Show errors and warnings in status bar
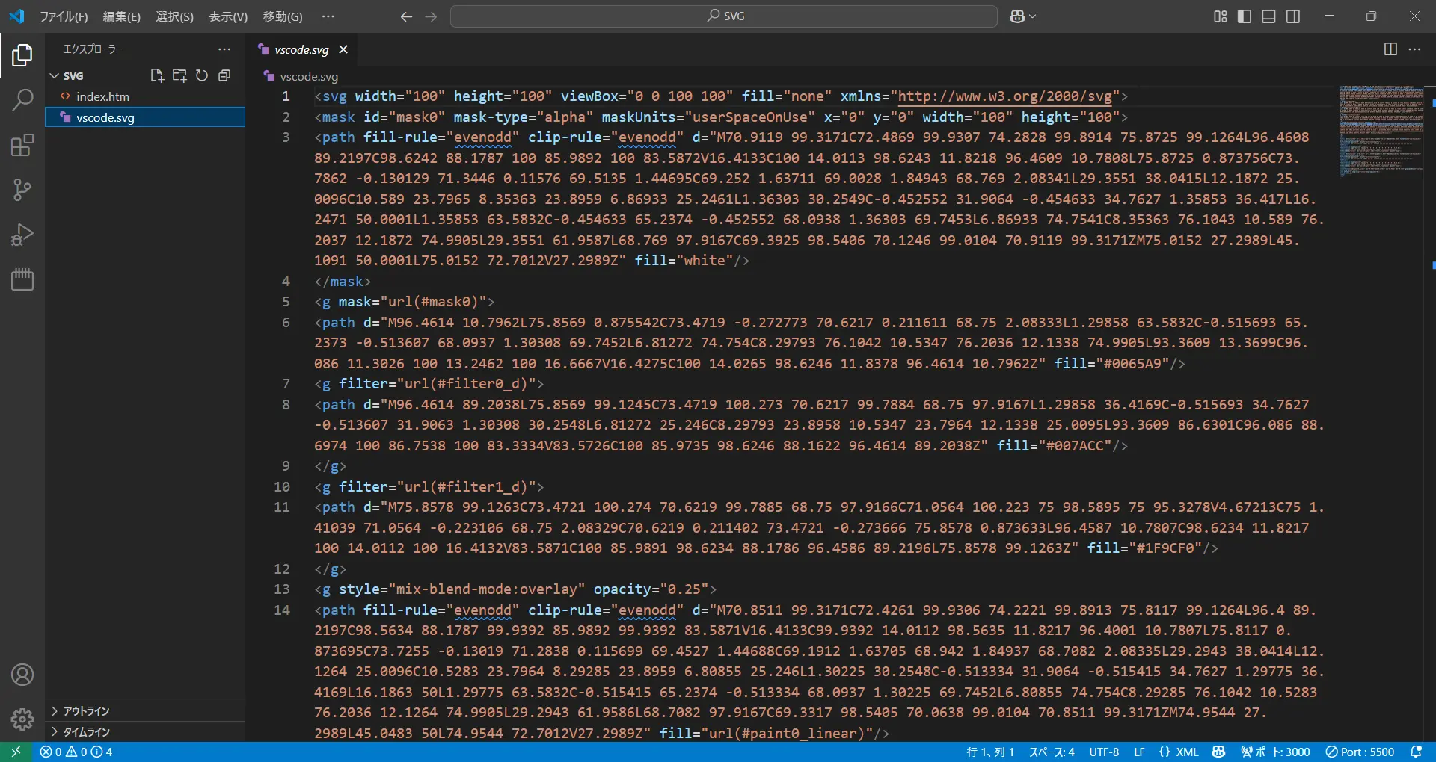1436x762 pixels. tap(76, 752)
